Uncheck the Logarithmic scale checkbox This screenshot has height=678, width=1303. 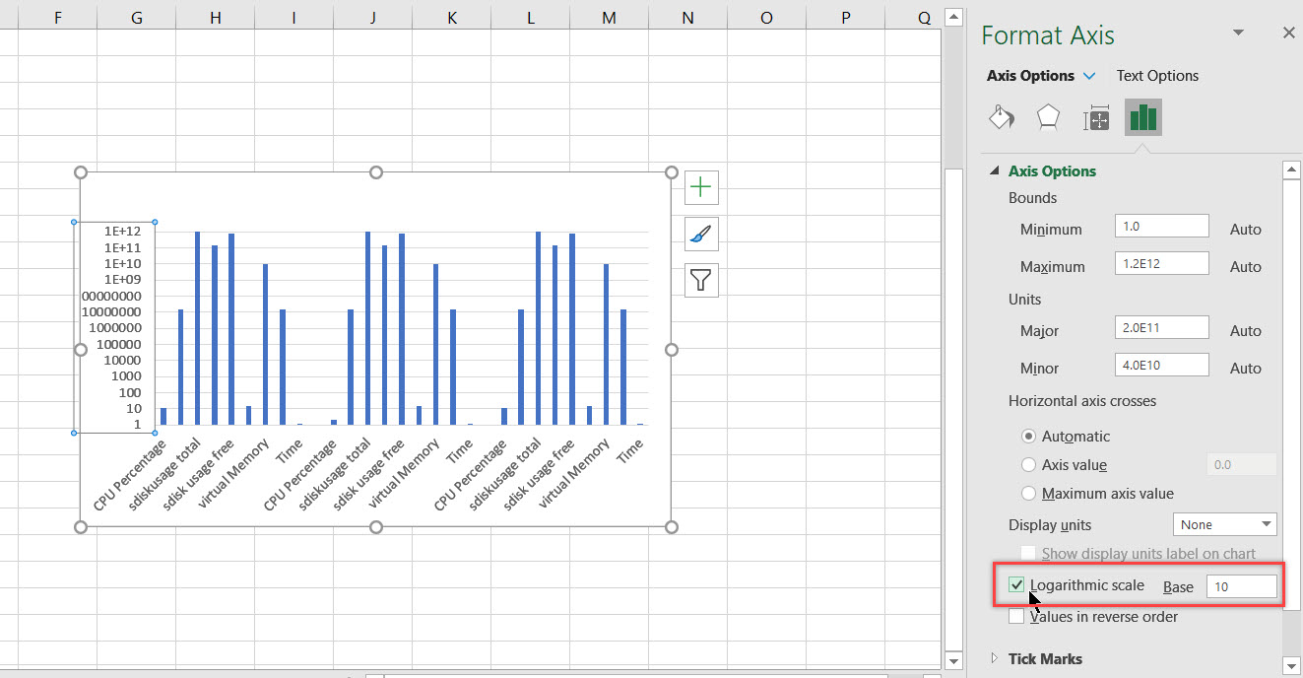pos(1016,585)
